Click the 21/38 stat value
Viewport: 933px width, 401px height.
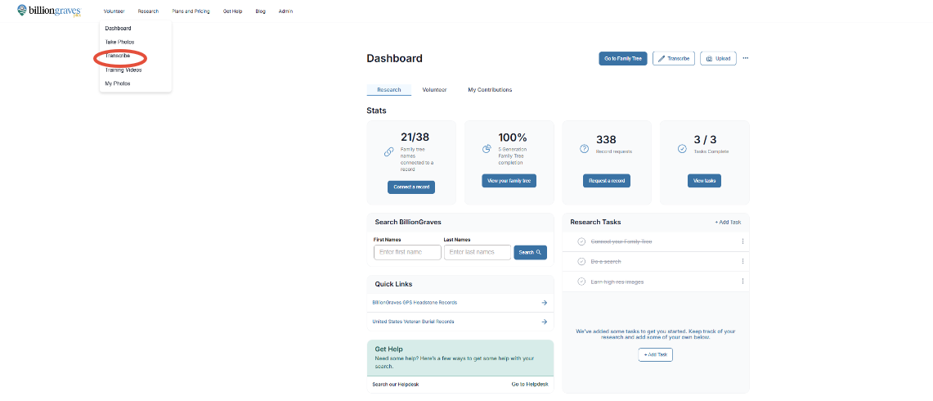click(415, 137)
